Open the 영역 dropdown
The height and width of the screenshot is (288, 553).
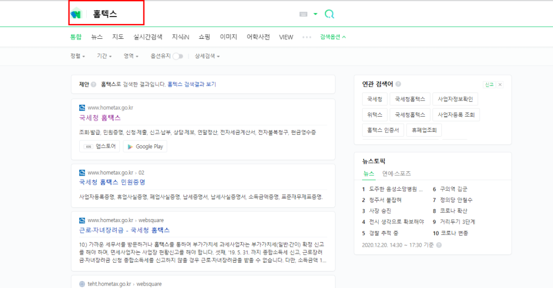tap(131, 56)
